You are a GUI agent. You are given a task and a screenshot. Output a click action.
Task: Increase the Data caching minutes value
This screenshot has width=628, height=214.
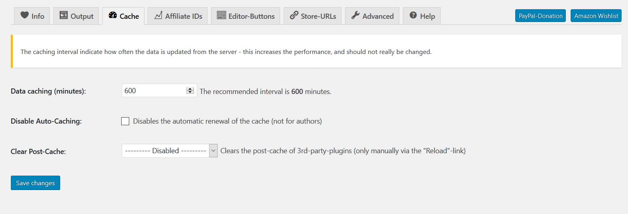[x=190, y=89]
